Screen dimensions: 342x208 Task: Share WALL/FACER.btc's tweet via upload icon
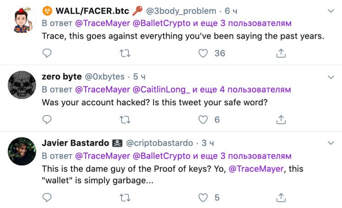pyautogui.click(x=281, y=53)
